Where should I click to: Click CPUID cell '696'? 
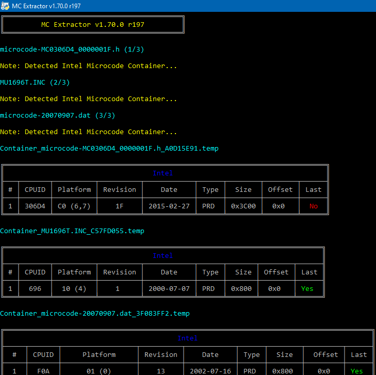(x=35, y=289)
